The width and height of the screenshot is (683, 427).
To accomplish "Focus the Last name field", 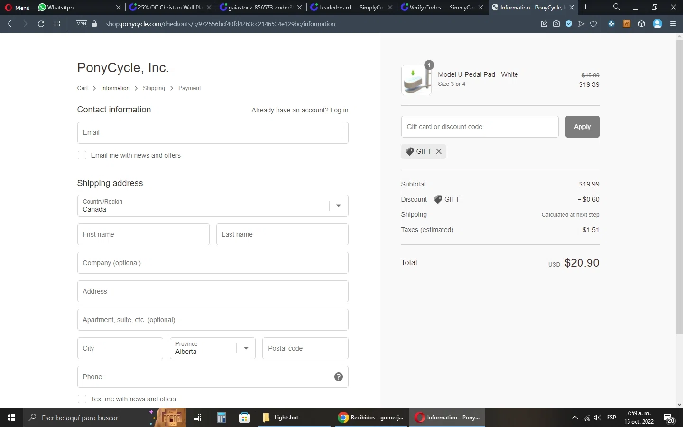I will pyautogui.click(x=282, y=234).
